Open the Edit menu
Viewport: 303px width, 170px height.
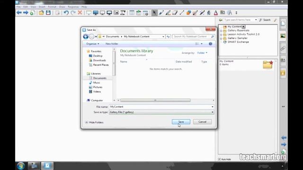pos(26,7)
